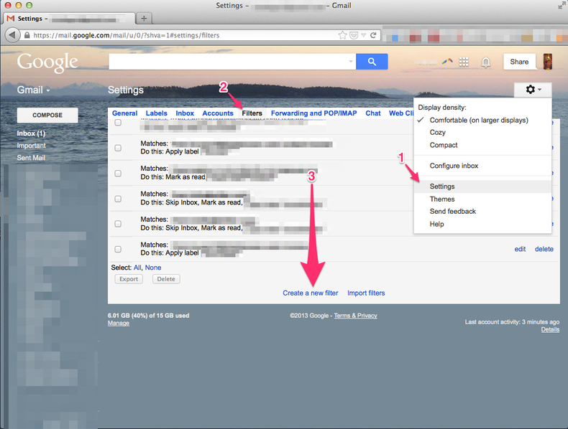The width and height of the screenshot is (568, 429).
Task: Click the Google logo
Action: [x=47, y=62]
